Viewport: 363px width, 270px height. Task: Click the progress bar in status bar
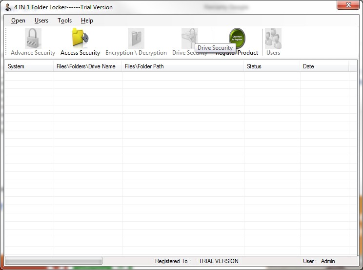pos(54,261)
